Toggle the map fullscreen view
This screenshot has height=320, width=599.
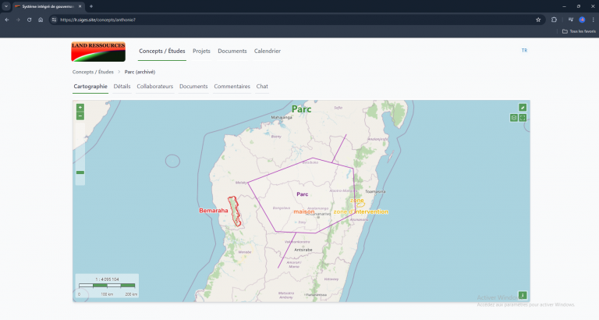click(x=523, y=118)
